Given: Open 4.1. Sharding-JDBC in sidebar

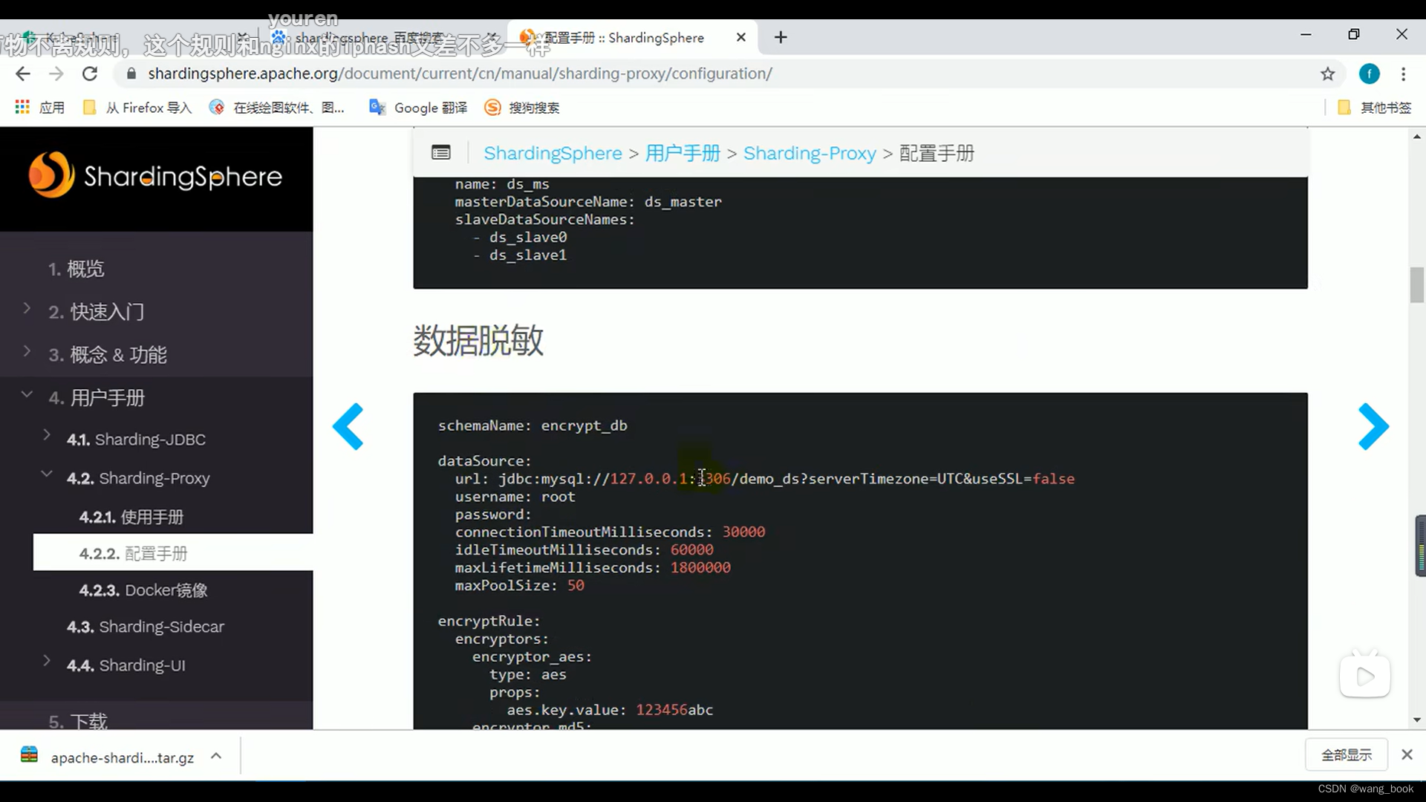Looking at the screenshot, I should (x=136, y=440).
